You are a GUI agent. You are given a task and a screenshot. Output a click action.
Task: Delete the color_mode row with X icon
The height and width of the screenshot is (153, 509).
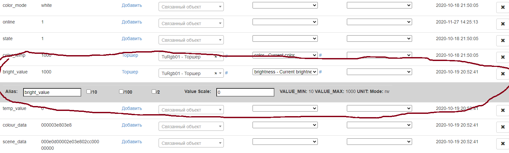(502, 8)
